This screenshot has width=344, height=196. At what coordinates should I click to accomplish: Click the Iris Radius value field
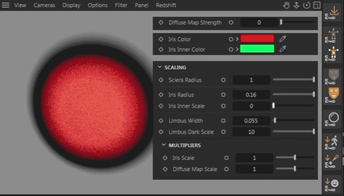coord(251,95)
